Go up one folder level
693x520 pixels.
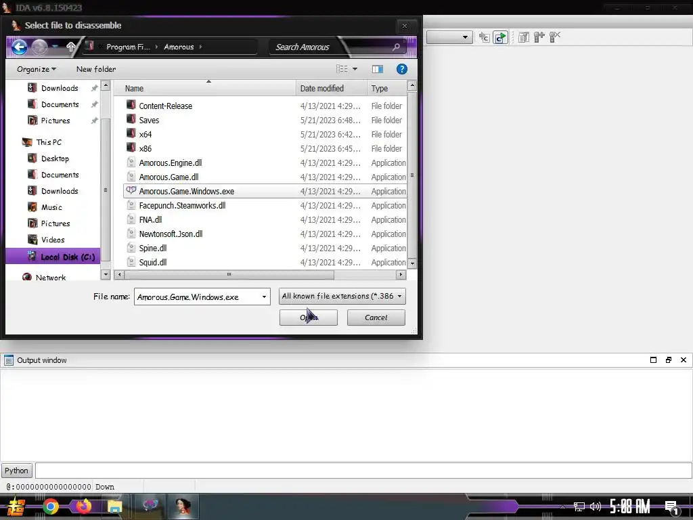pos(70,47)
